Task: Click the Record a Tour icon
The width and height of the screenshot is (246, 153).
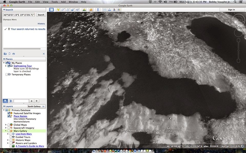Action: 77,10
